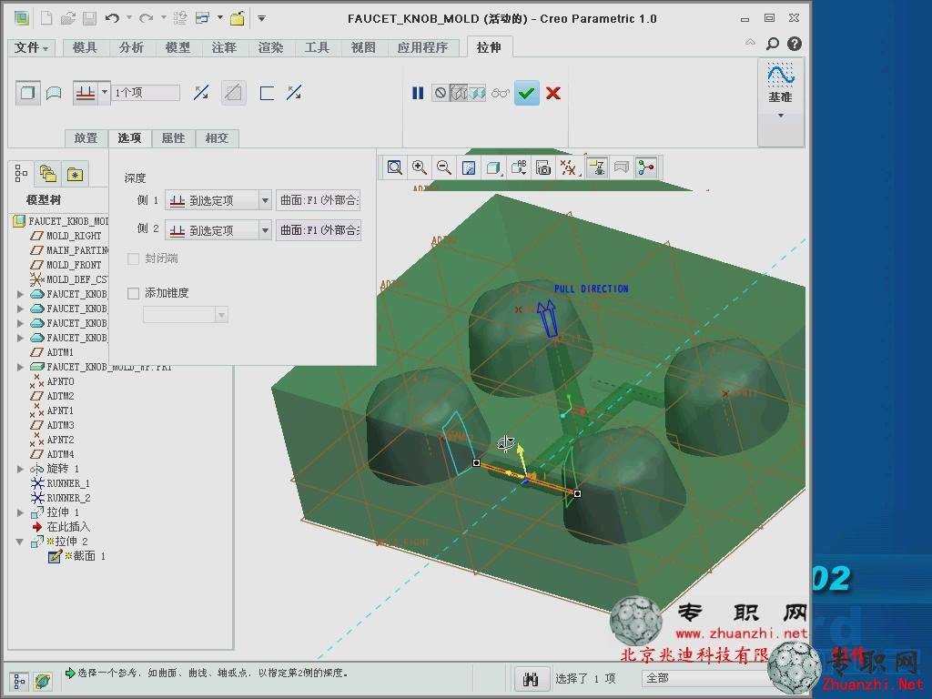Click the windows switch icon
The image size is (932, 699).
[x=203, y=18]
